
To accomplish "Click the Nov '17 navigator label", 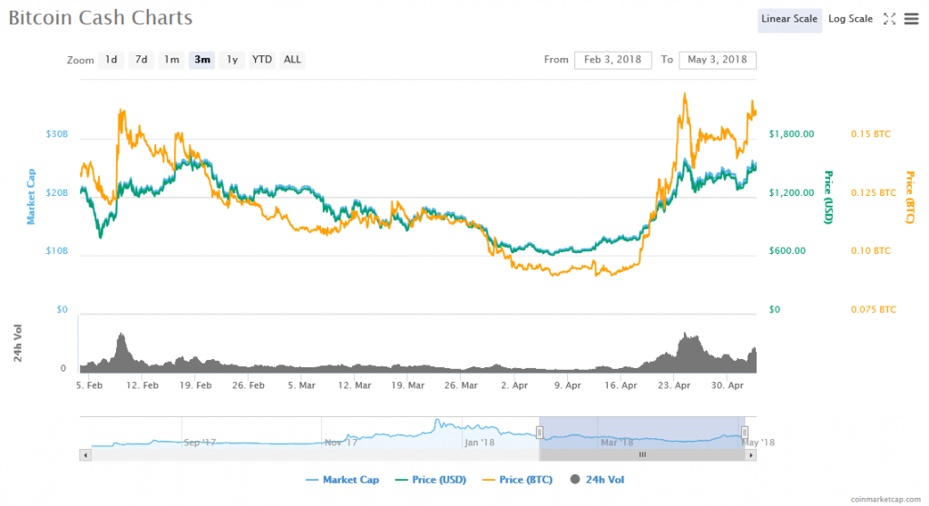I will click(341, 443).
